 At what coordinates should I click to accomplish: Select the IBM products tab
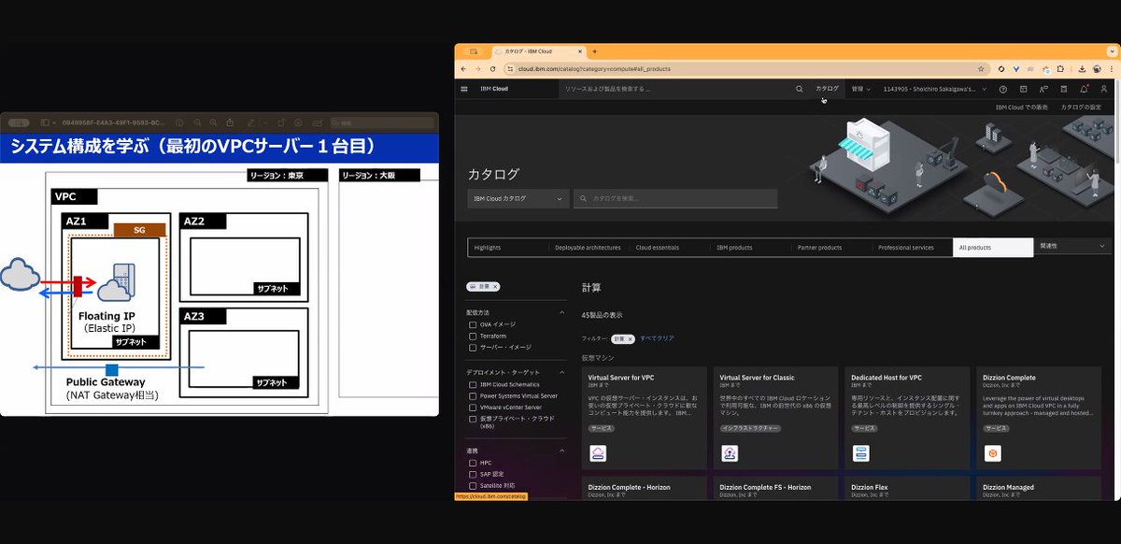coord(750,248)
